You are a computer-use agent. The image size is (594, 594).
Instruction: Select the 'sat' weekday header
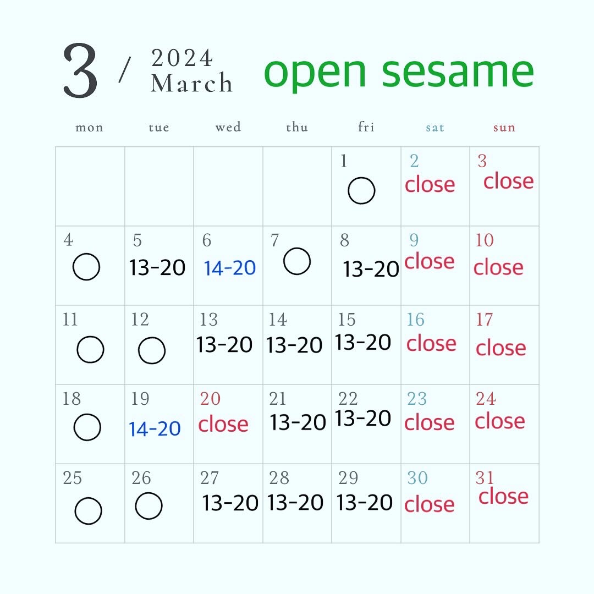pyautogui.click(x=435, y=128)
